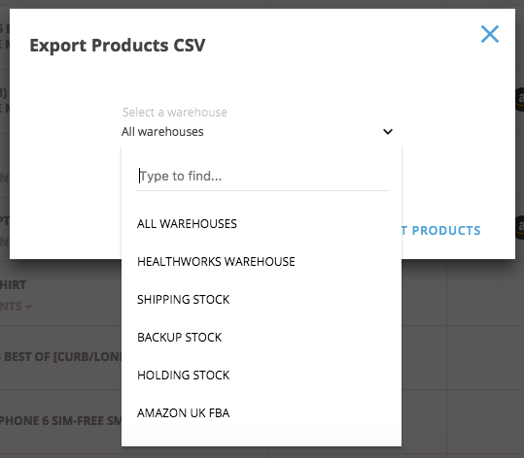Focus the 'Type to find...' search field
This screenshot has height=458, width=524.
click(262, 177)
